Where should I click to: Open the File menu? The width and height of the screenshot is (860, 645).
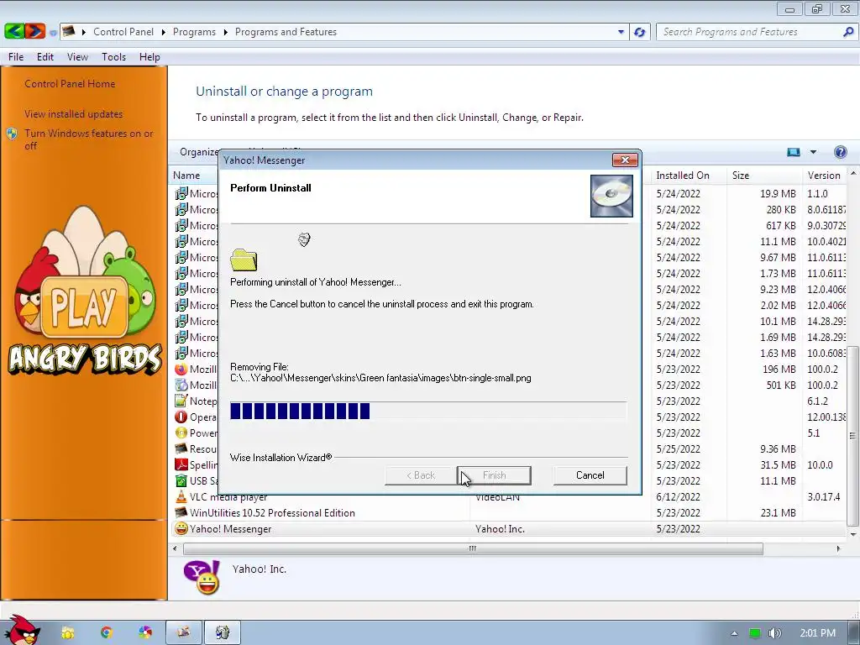click(x=16, y=57)
